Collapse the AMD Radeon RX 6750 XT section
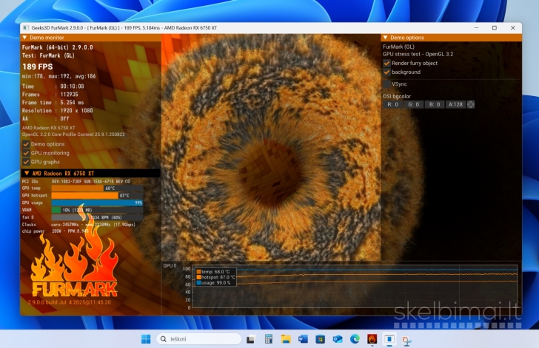 click(x=27, y=173)
